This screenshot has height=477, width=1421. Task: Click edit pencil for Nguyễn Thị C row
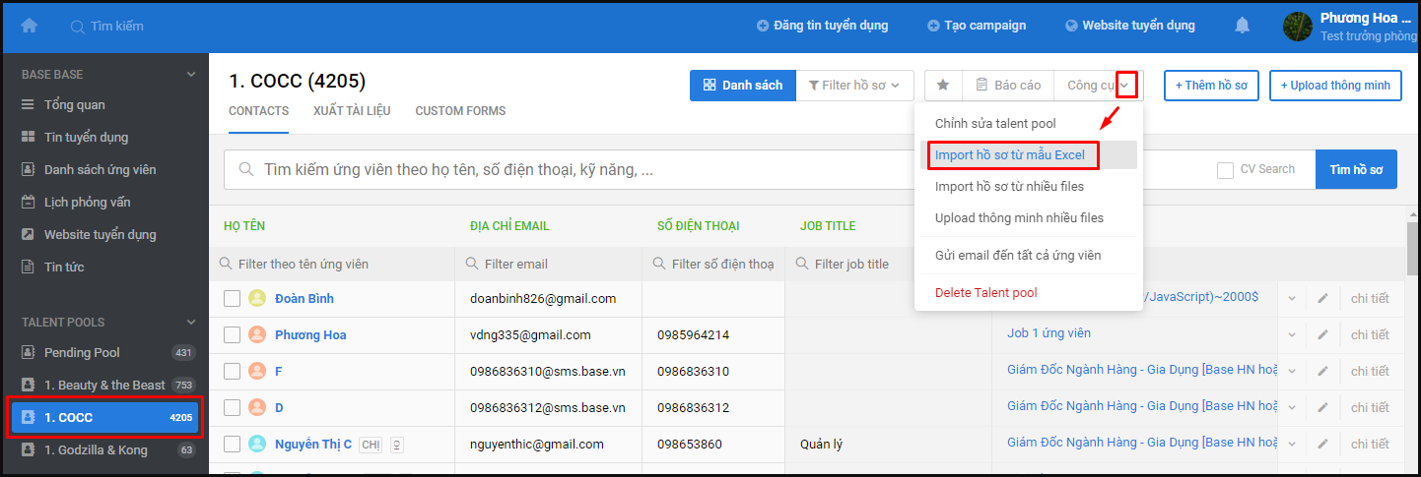click(1323, 445)
